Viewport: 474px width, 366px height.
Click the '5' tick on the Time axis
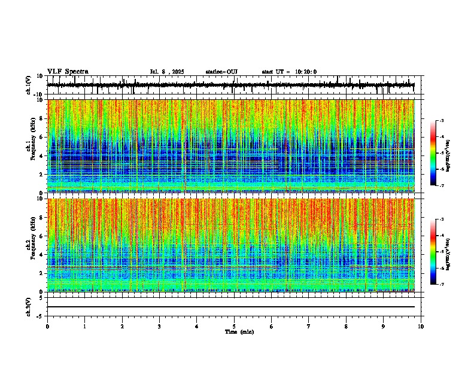[x=234, y=327]
